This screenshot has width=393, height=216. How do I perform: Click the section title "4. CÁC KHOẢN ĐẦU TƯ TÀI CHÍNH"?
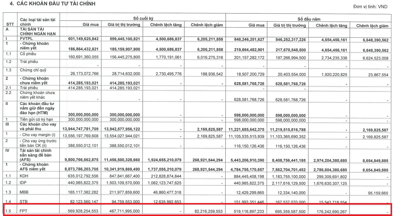tap(48, 4)
